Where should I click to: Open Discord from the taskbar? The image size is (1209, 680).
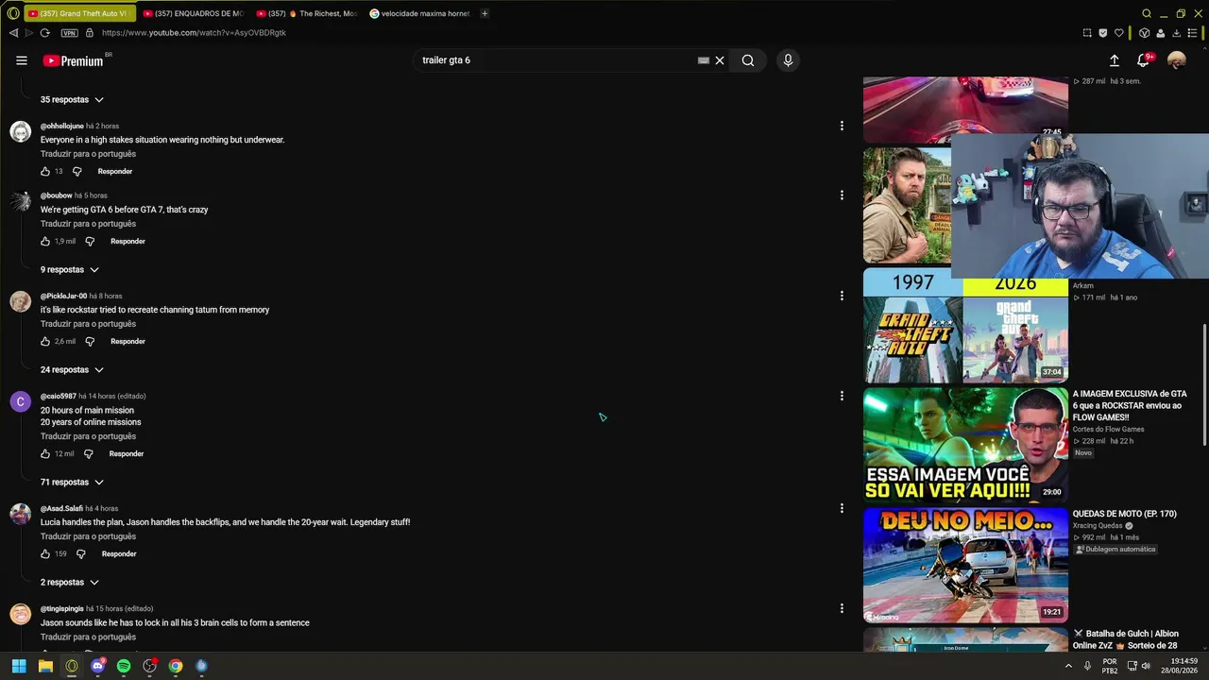tap(97, 666)
